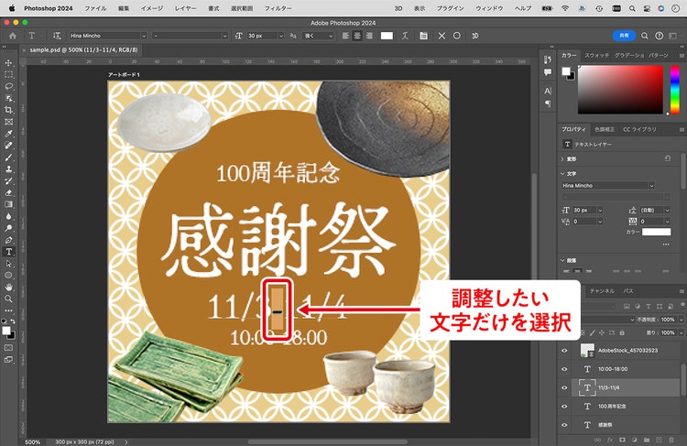Image resolution: width=687 pixels, height=446 pixels.
Task: Open font family dropdown in options bar
Action: [143, 36]
